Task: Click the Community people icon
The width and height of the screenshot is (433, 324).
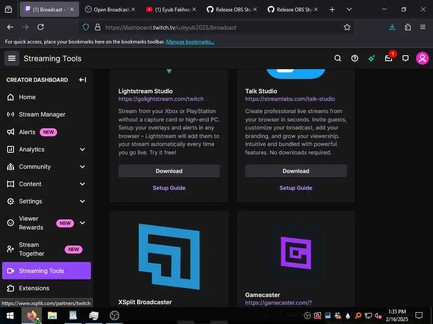Action: click(11, 167)
